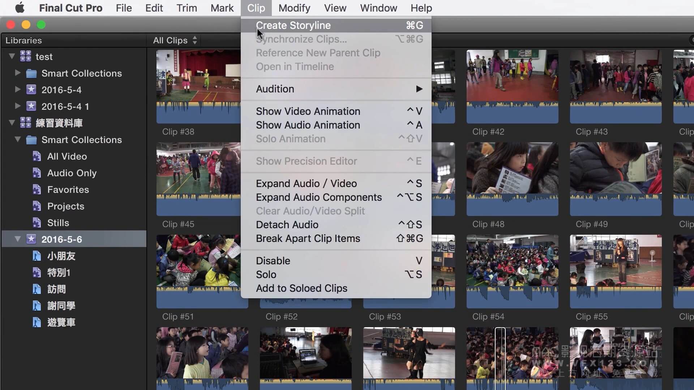The height and width of the screenshot is (390, 694).
Task: Select the Clip #43 thumbnail
Action: coord(616,87)
